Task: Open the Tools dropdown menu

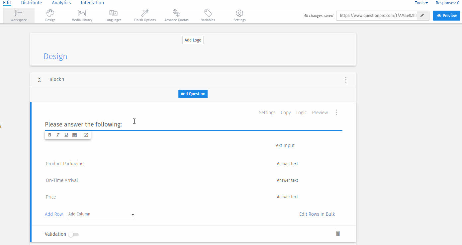Action: (x=421, y=3)
